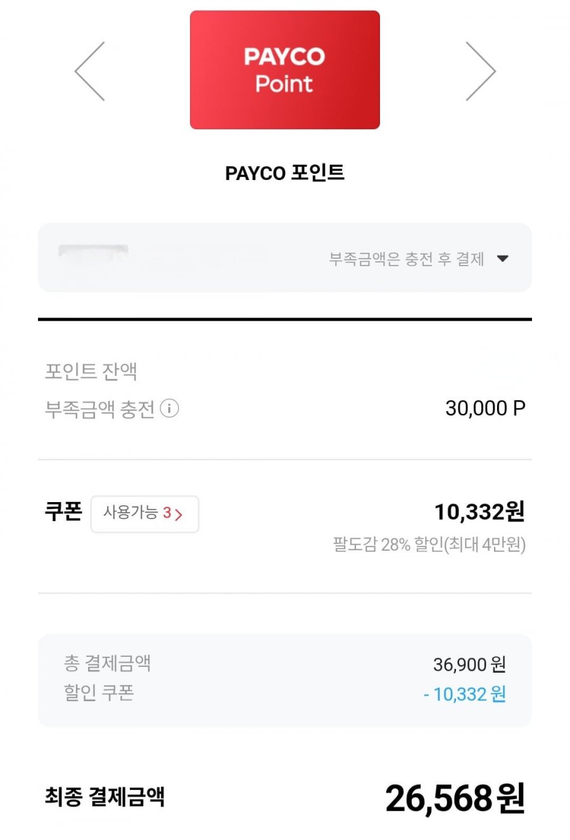This screenshot has width=570, height=840.
Task: Tap the 최종 결제금액 label
Action: [x=104, y=796]
